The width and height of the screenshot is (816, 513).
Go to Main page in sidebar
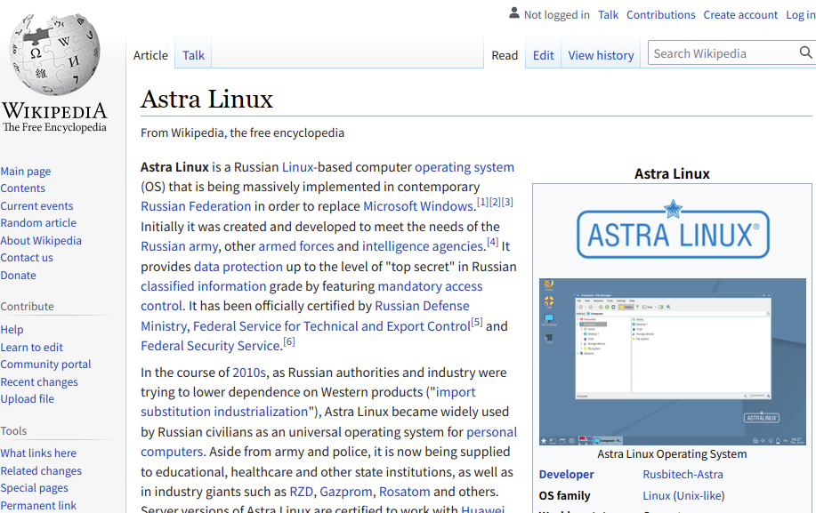point(26,171)
